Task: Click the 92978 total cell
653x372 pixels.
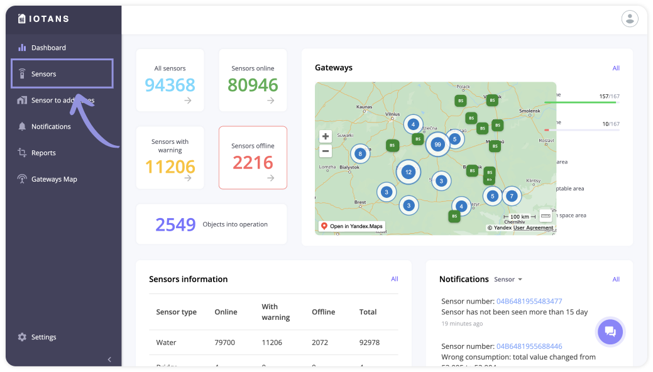Action: click(x=370, y=342)
